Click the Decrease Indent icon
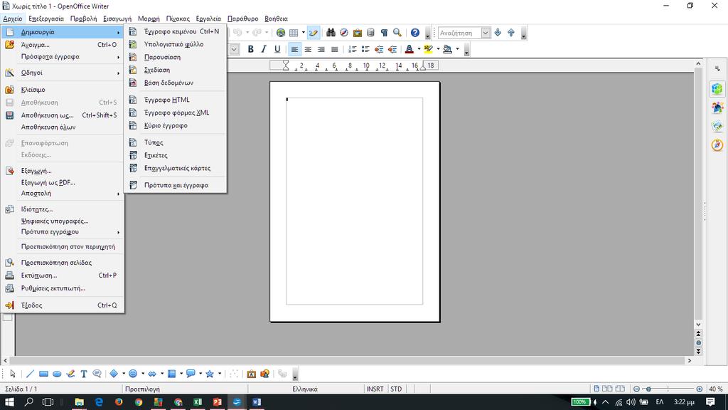The width and height of the screenshot is (728, 410). 380,49
